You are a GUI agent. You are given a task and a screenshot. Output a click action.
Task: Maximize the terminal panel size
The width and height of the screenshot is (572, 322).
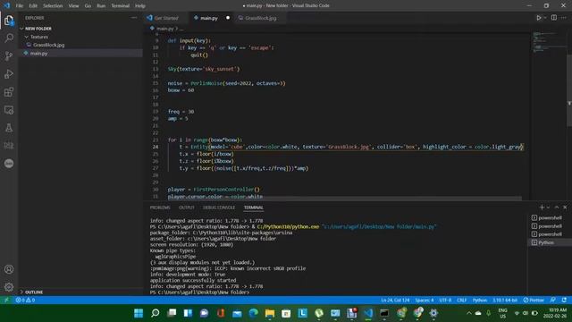[x=557, y=208]
